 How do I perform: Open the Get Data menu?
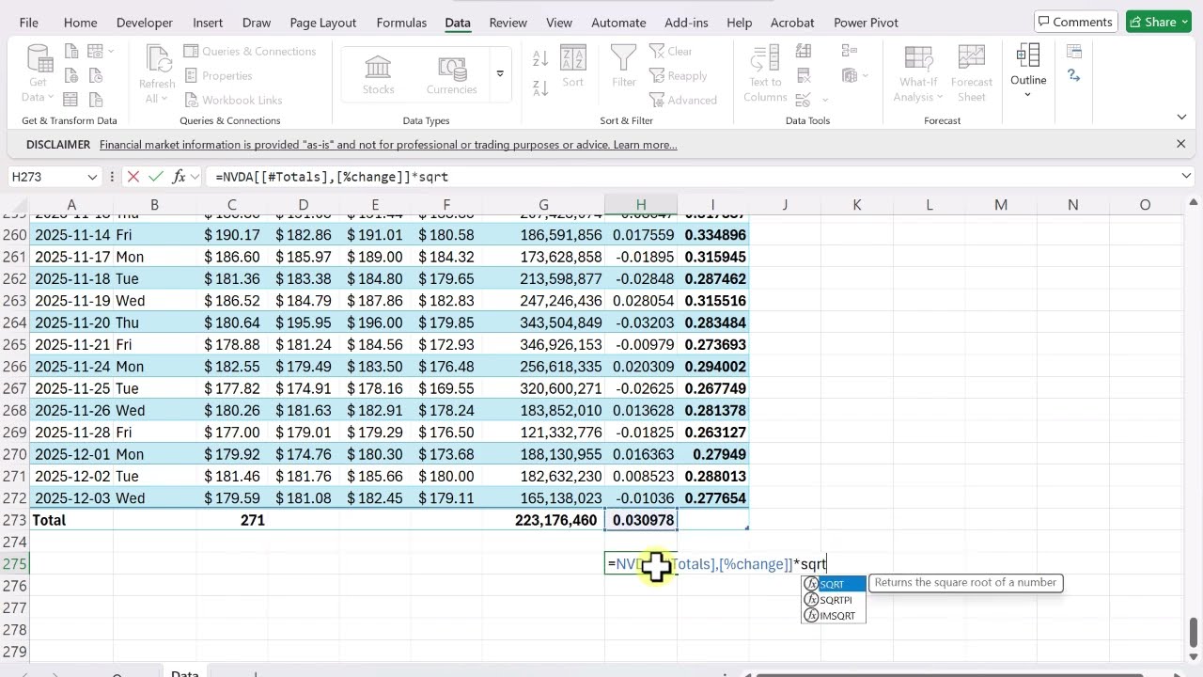coord(38,73)
